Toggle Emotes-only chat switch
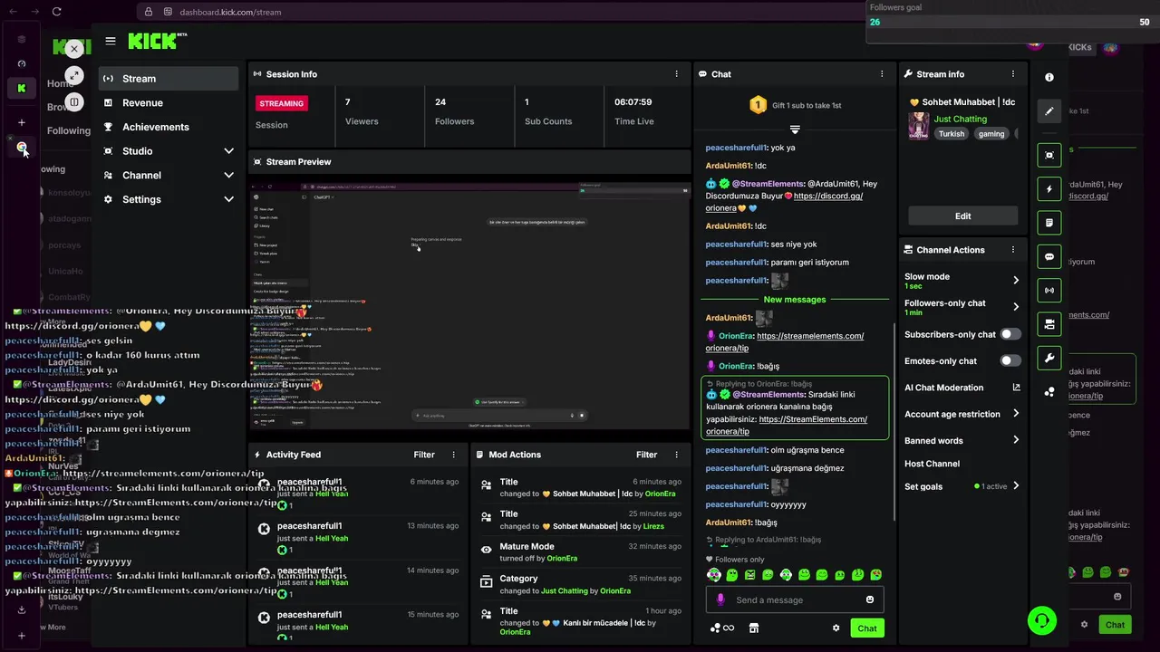Screen dimensions: 1160x652 (1010, 360)
